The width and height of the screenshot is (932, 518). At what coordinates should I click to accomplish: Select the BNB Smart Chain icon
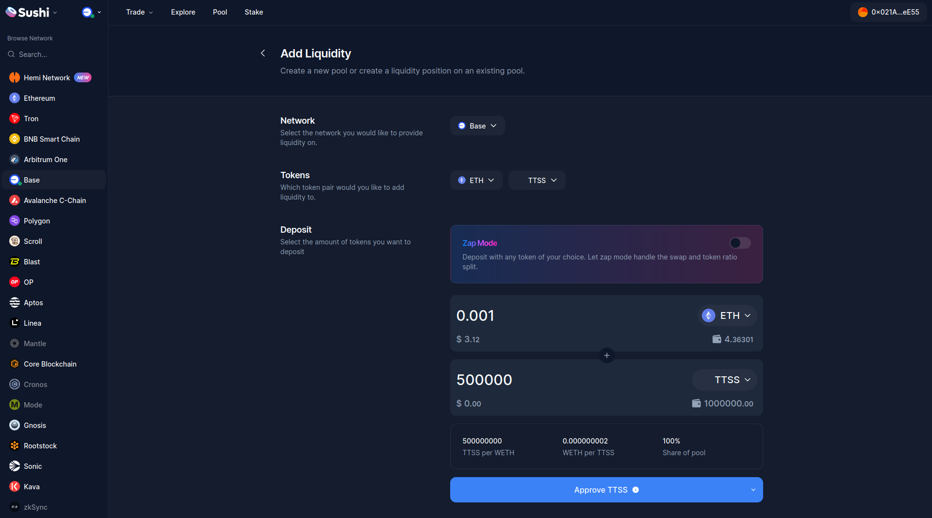(15, 139)
